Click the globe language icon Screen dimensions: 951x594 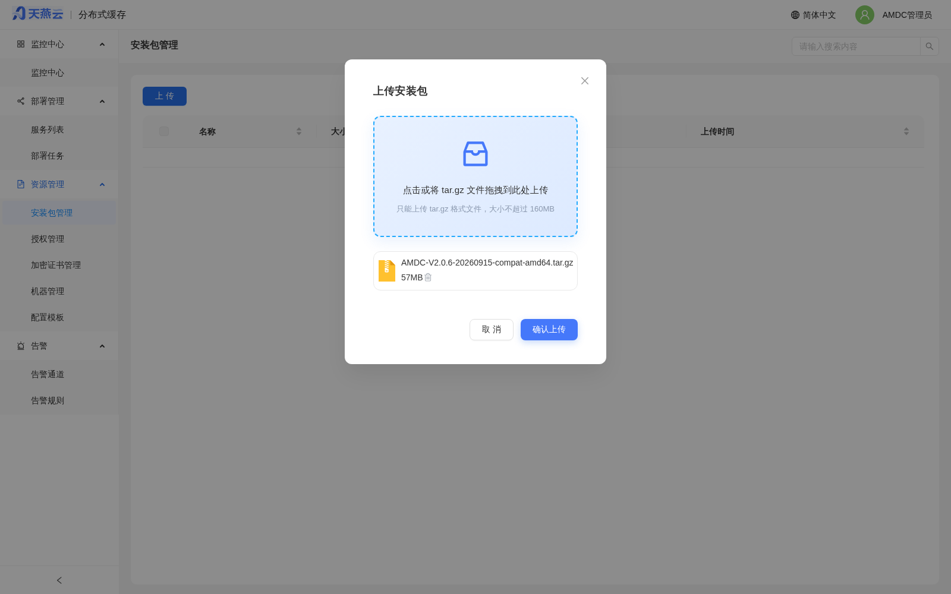tap(795, 15)
